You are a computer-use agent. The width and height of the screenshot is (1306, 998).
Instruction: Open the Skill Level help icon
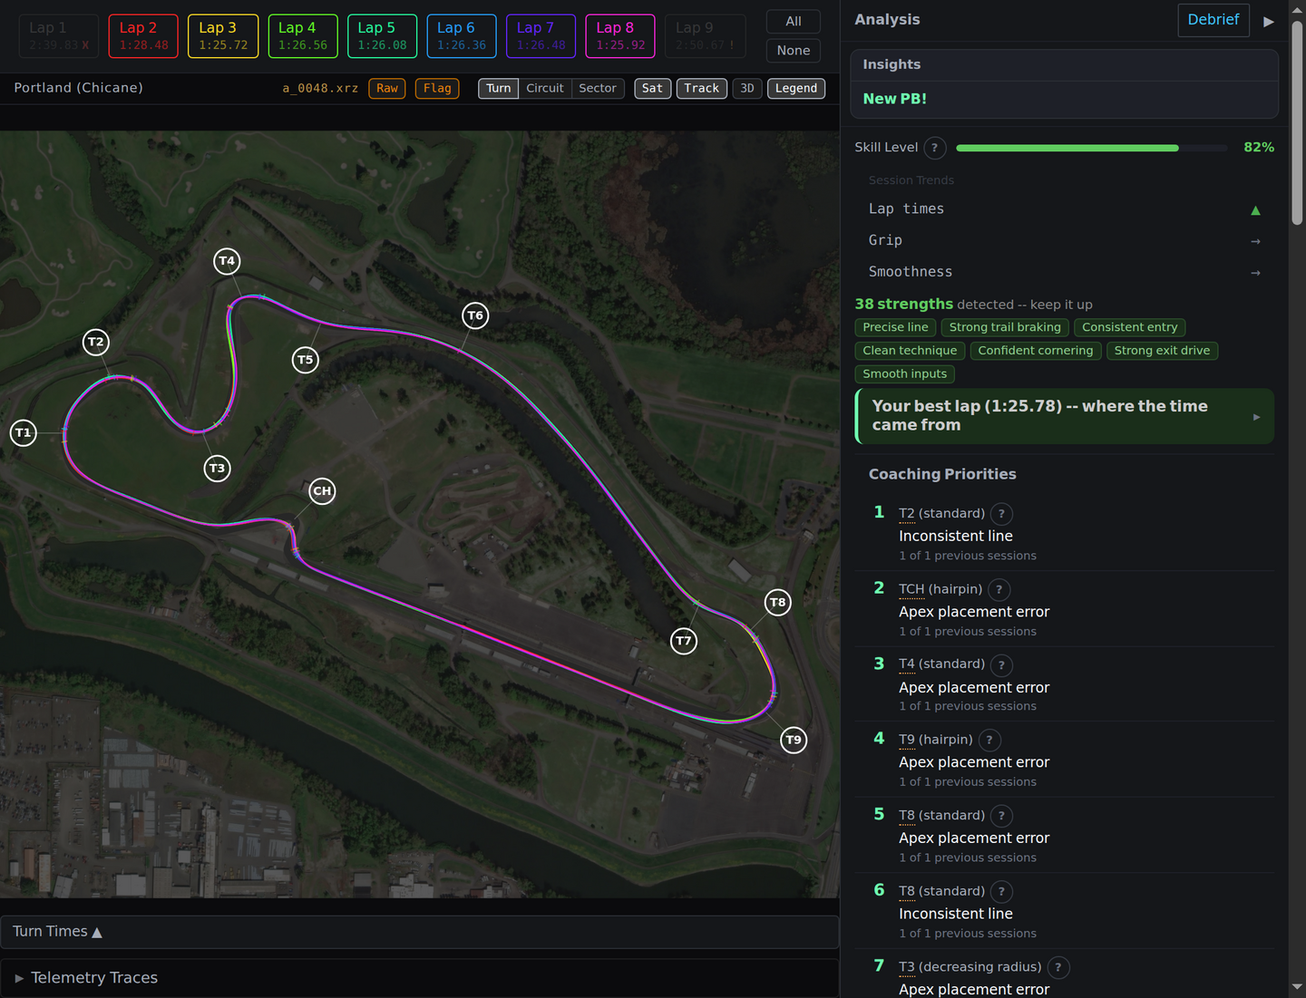pyautogui.click(x=934, y=147)
